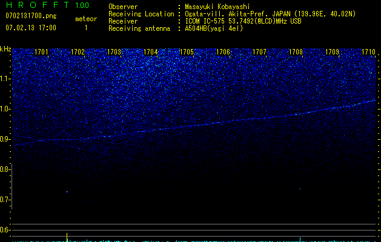Click the 1706 time marker
This screenshot has width=381, height=242.
coord(223,52)
